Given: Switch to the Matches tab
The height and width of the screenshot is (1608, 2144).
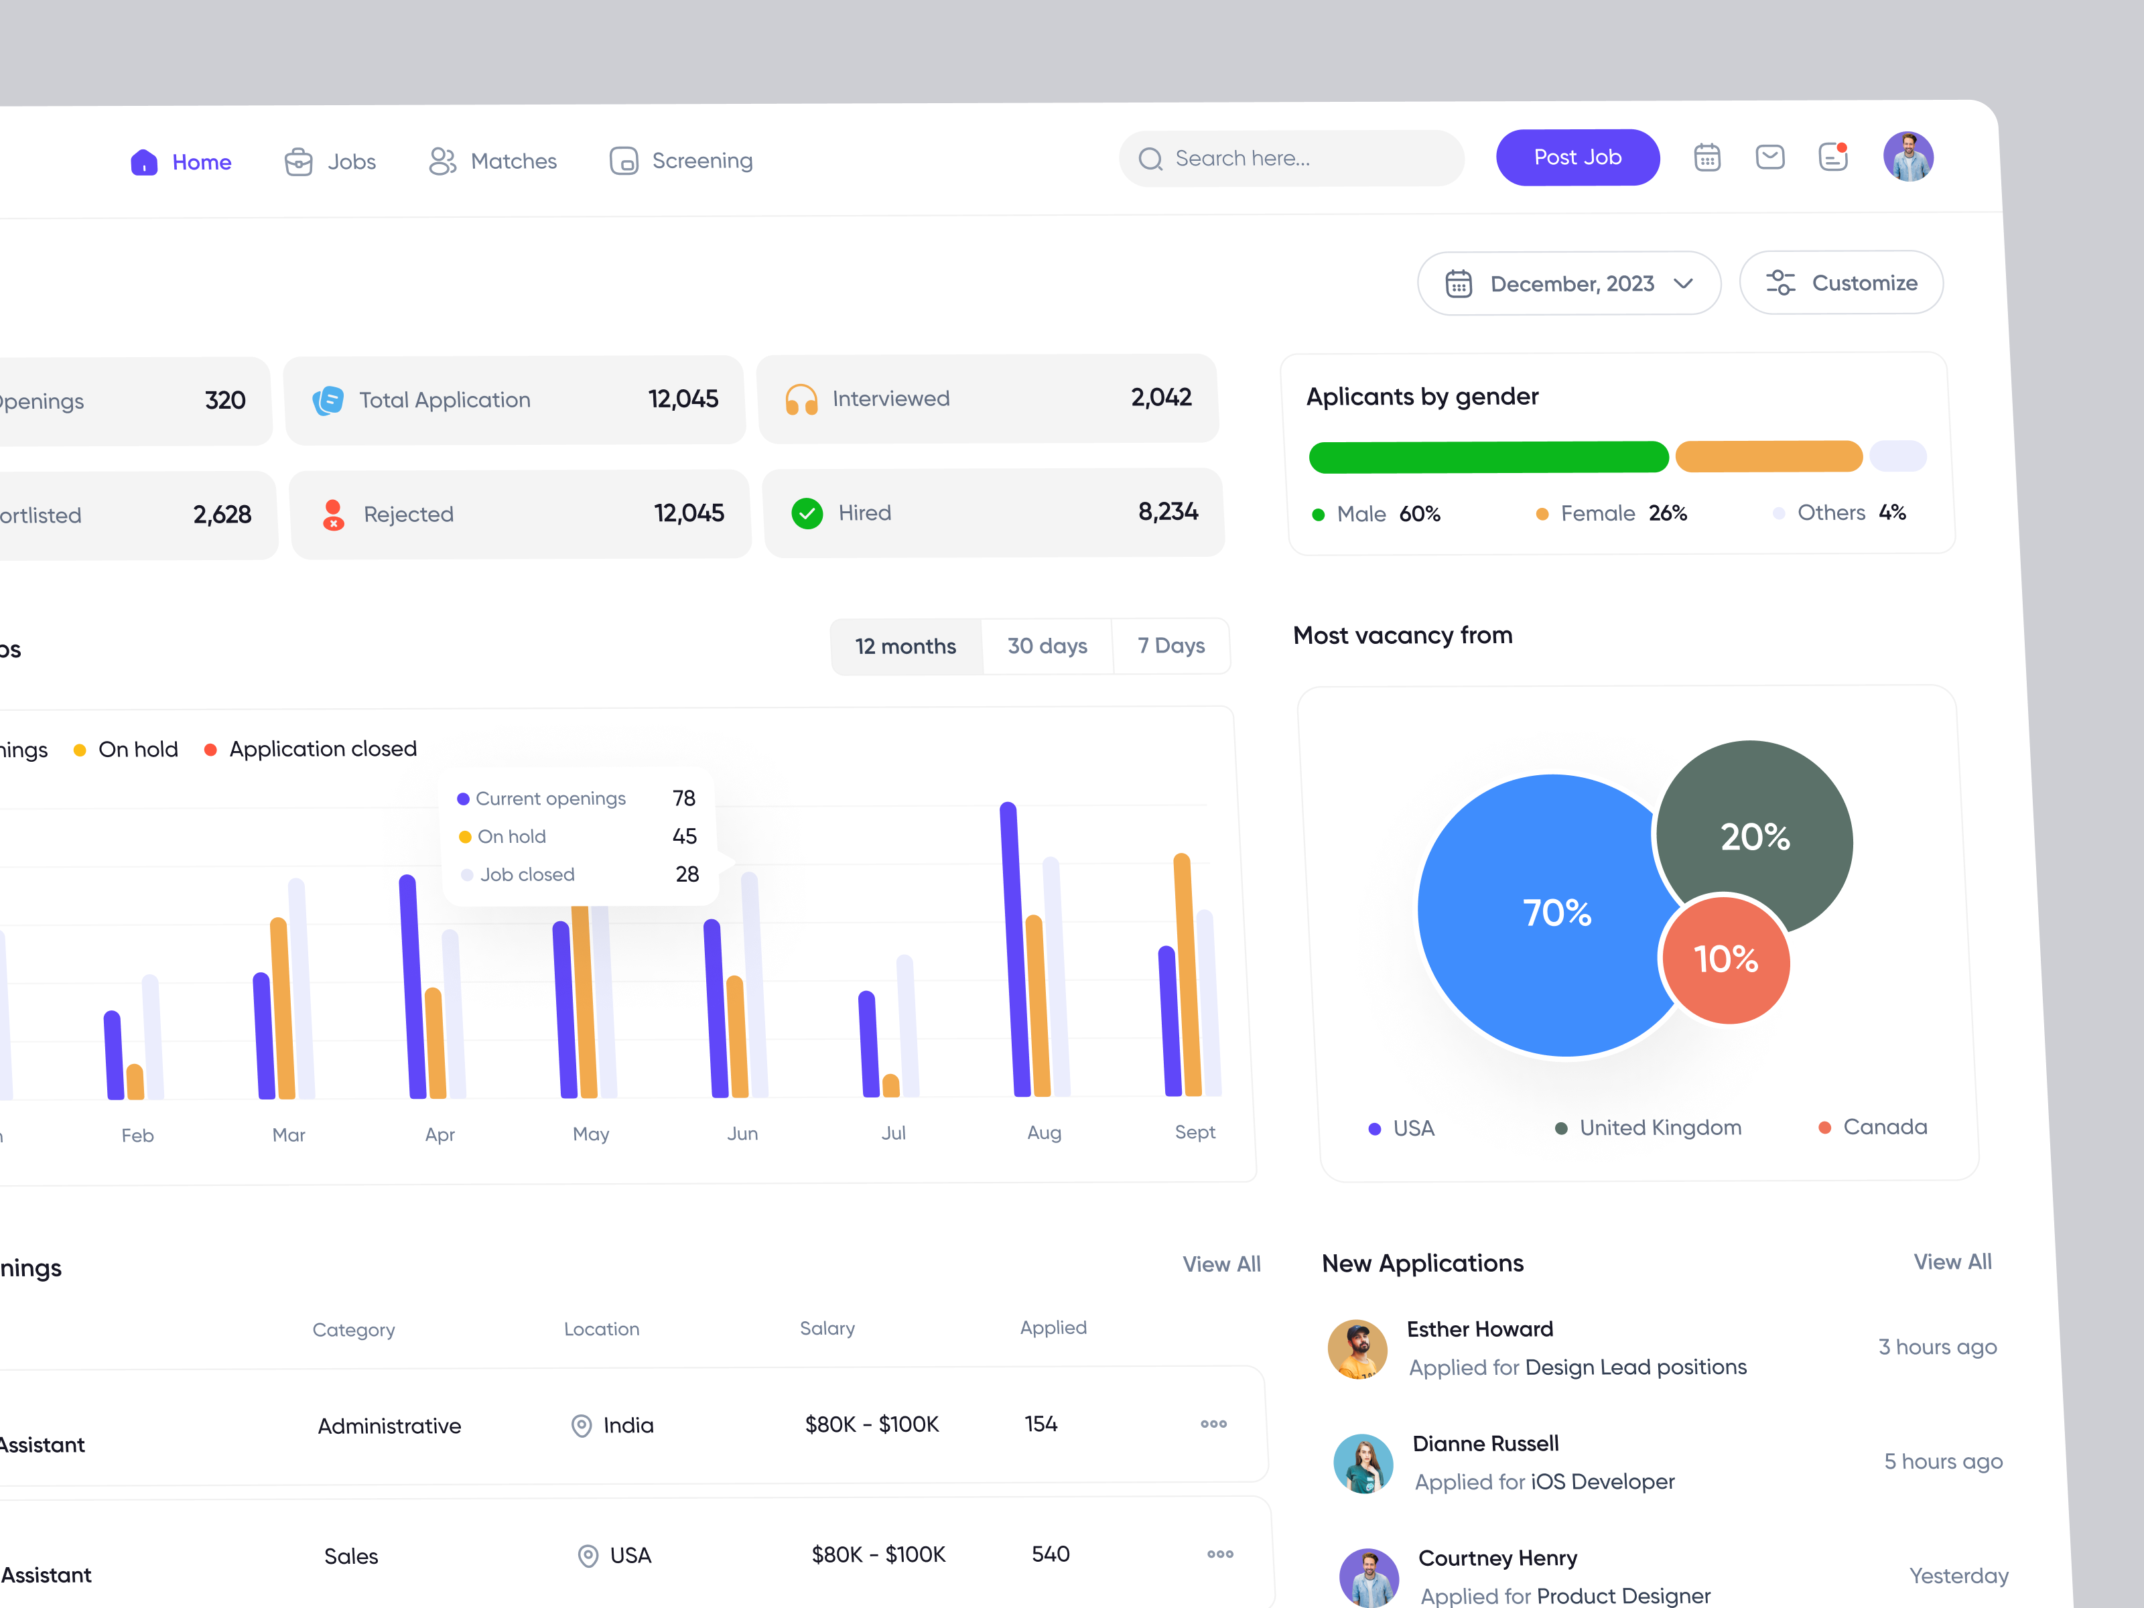Looking at the screenshot, I should point(492,161).
